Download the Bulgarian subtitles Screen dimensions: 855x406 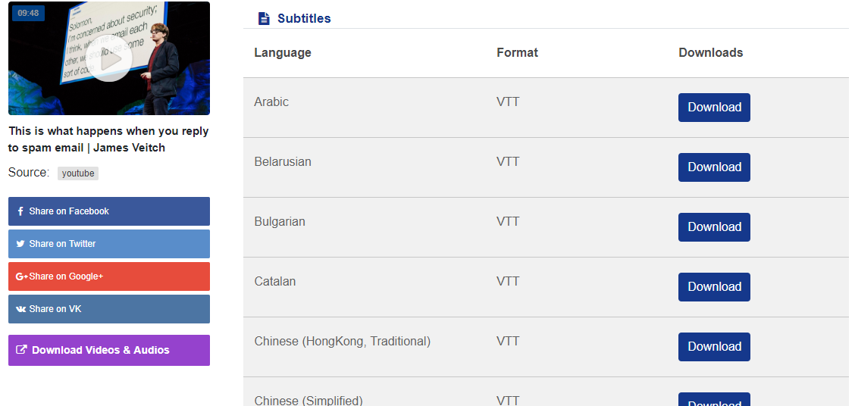714,227
